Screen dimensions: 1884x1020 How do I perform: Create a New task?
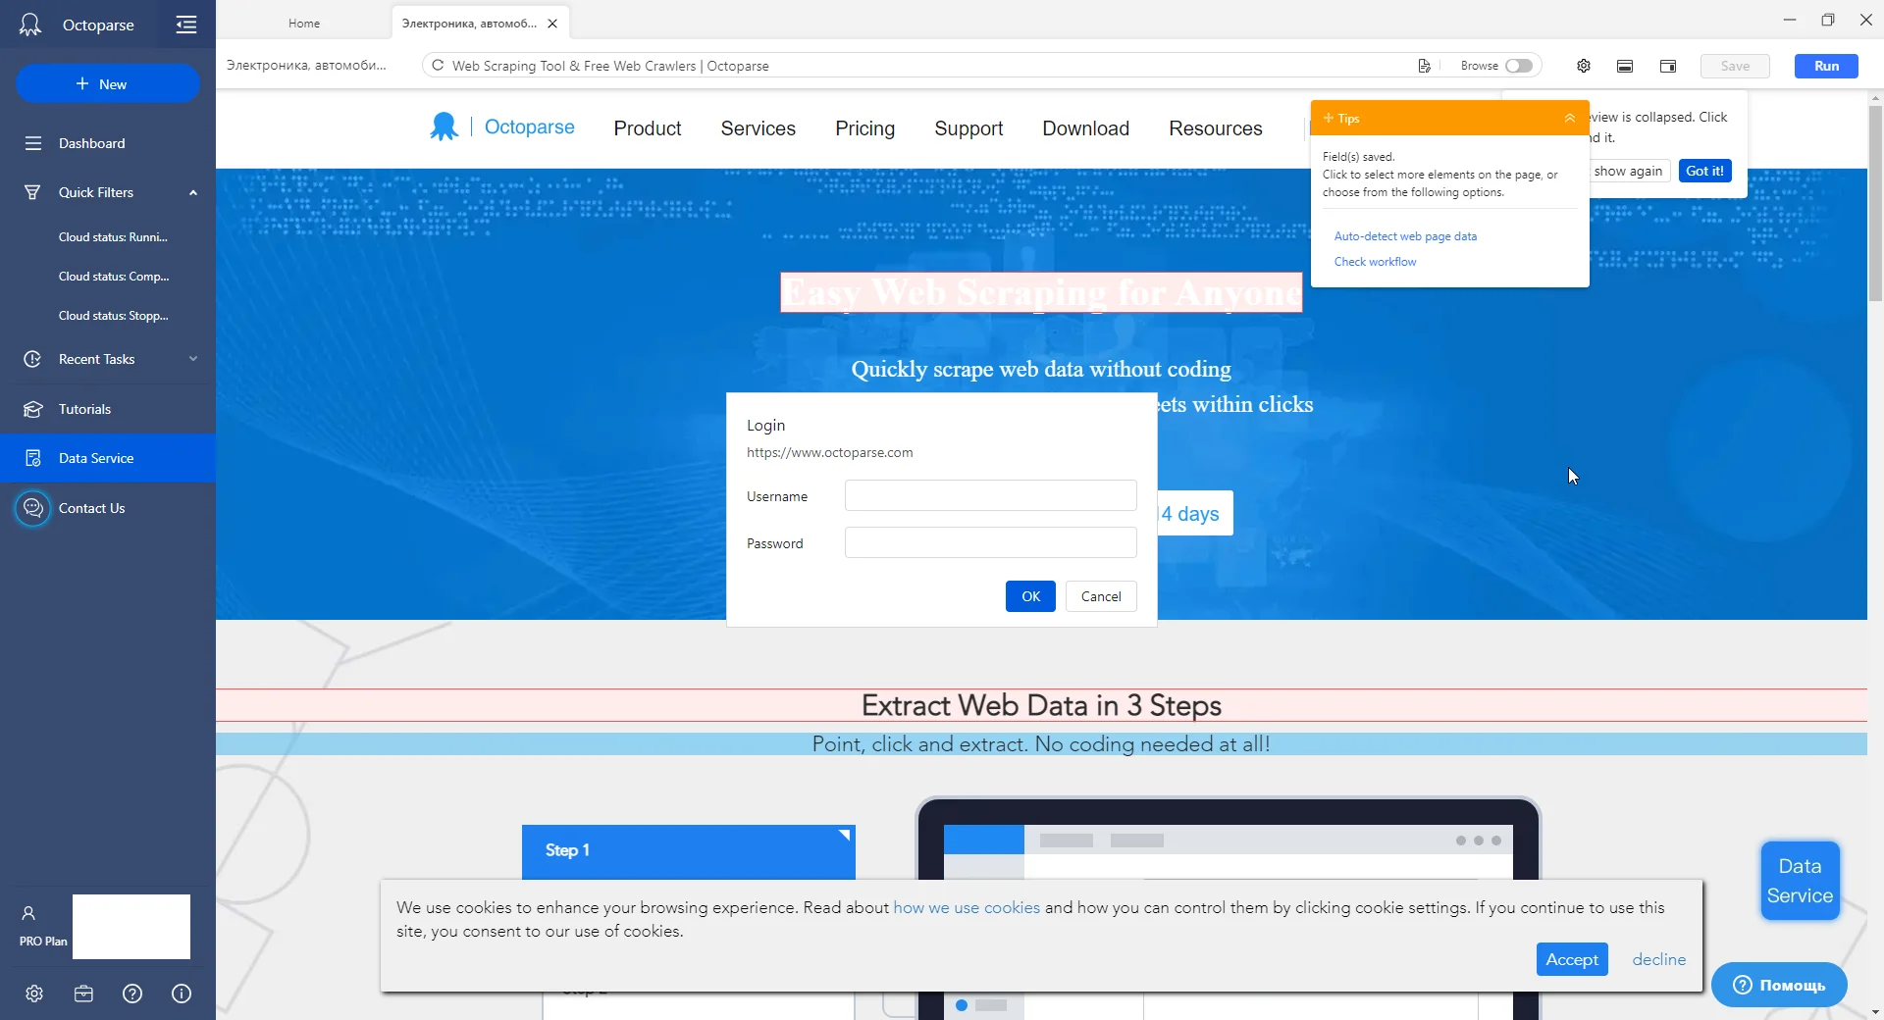108,84
